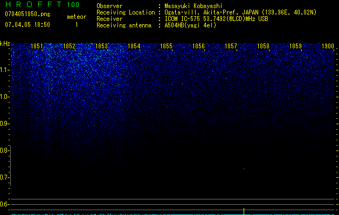Click the 1857 time label

pyautogui.click(x=231, y=46)
